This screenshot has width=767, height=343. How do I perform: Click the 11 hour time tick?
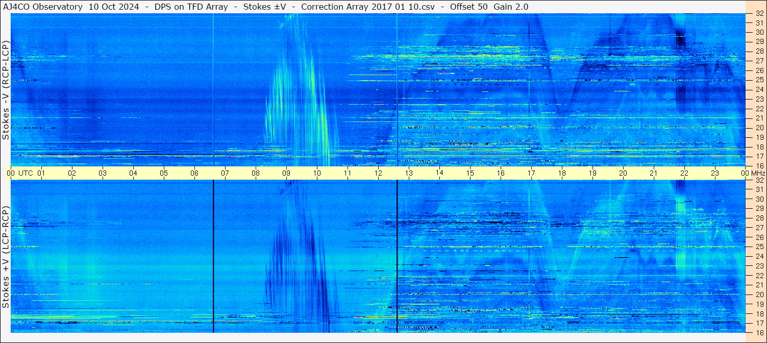coord(348,173)
